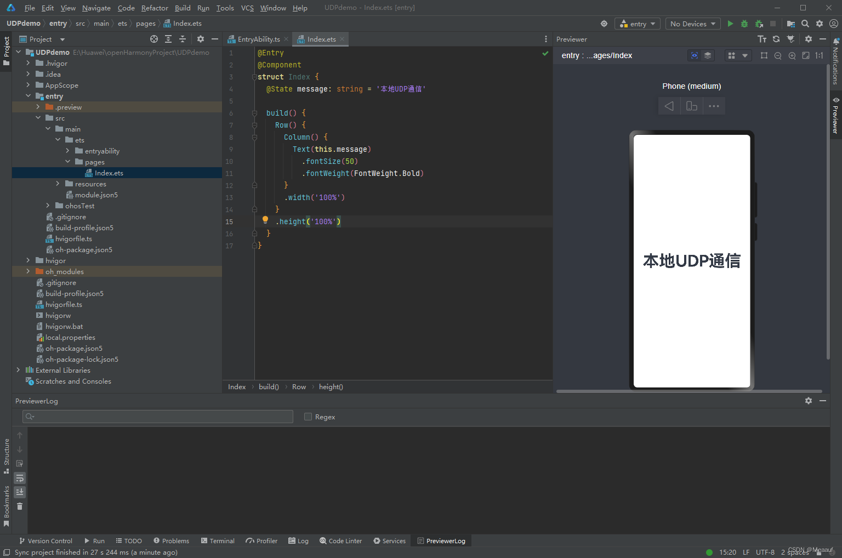Click the light bulb quick-fix on line 15
Screen dimensions: 842x558
tap(265, 219)
